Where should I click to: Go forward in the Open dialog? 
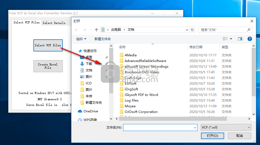(85, 30)
